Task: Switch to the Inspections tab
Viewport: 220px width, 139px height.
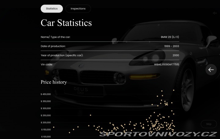Action: tap(78, 9)
